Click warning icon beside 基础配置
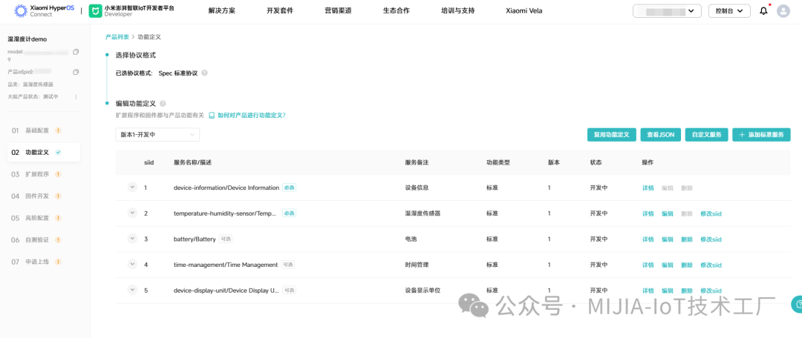Image resolution: width=802 pixels, height=338 pixels. pyautogui.click(x=58, y=130)
